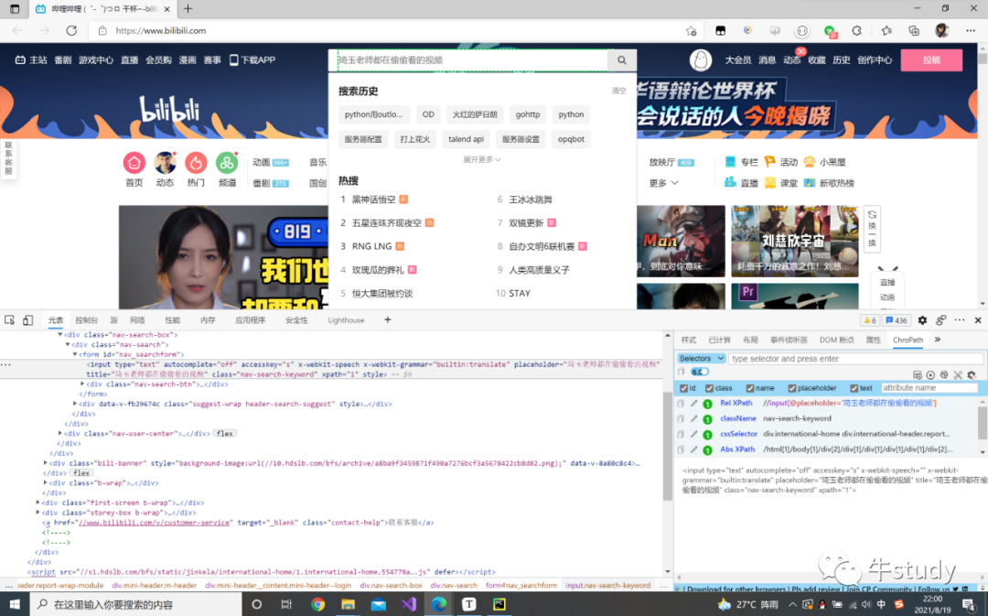Edit the className row pencil icon

pyautogui.click(x=693, y=418)
